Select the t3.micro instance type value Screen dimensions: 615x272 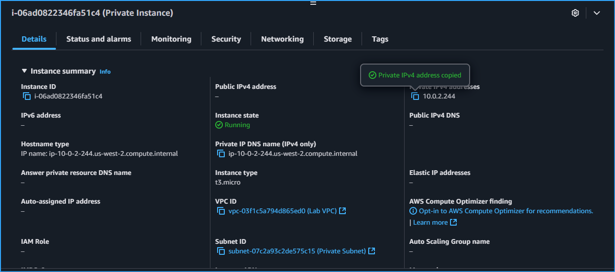pyautogui.click(x=228, y=182)
